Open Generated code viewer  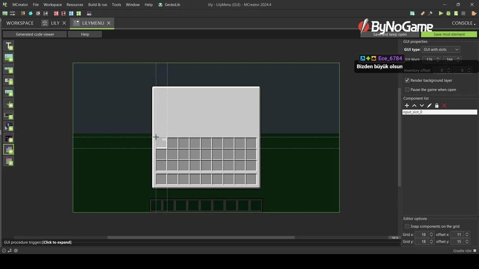(x=35, y=34)
